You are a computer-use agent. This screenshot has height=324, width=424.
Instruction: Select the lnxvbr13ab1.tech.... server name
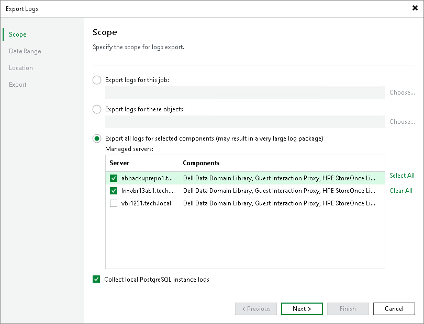[x=148, y=191]
